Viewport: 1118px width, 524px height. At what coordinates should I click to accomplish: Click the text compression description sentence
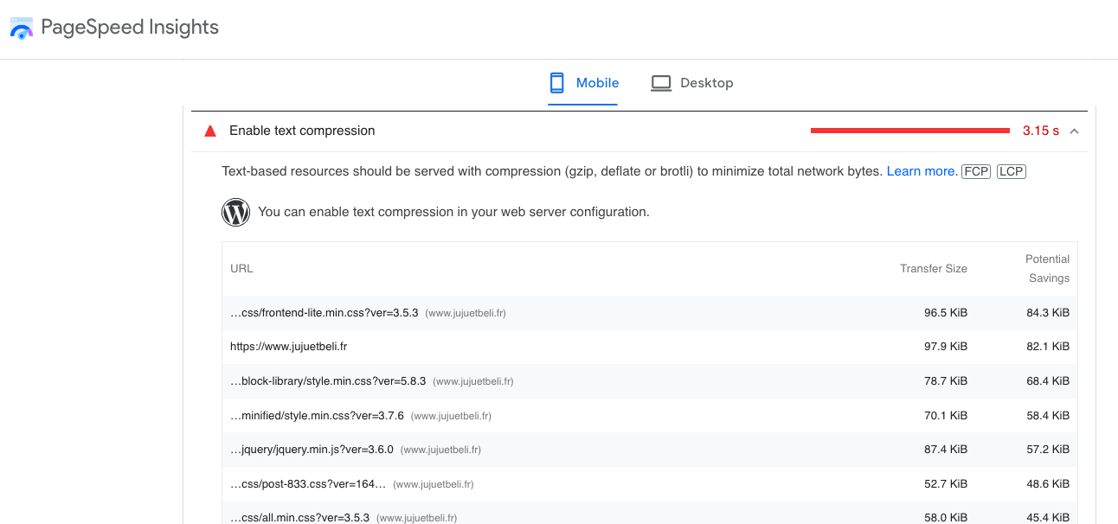pyautogui.click(x=552, y=171)
